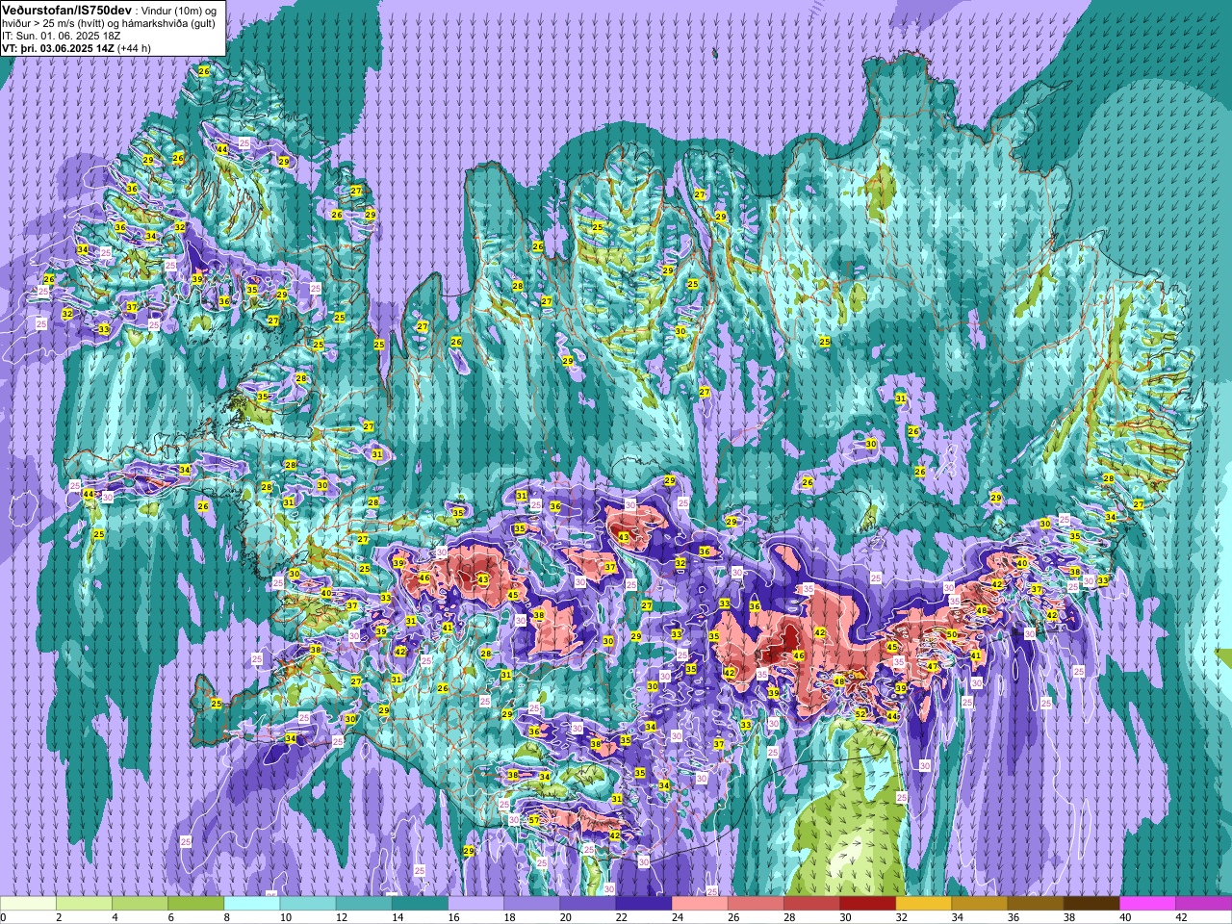Image resolution: width=1232 pixels, height=924 pixels.
Task: Click the '24' label on the legend scale
Action: [x=677, y=917]
